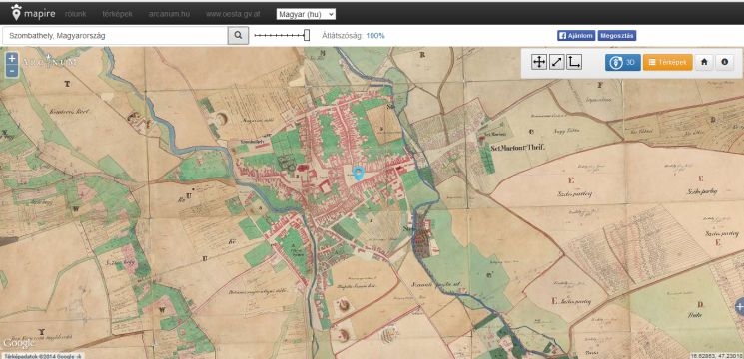Zoom in with the plus button

(12, 59)
